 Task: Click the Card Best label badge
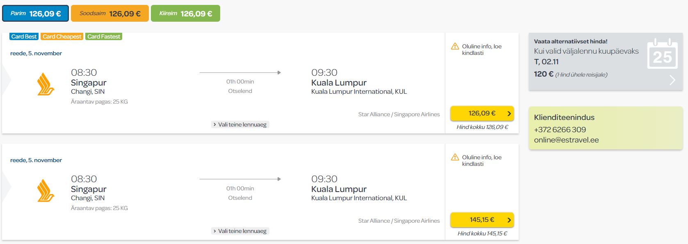click(24, 36)
